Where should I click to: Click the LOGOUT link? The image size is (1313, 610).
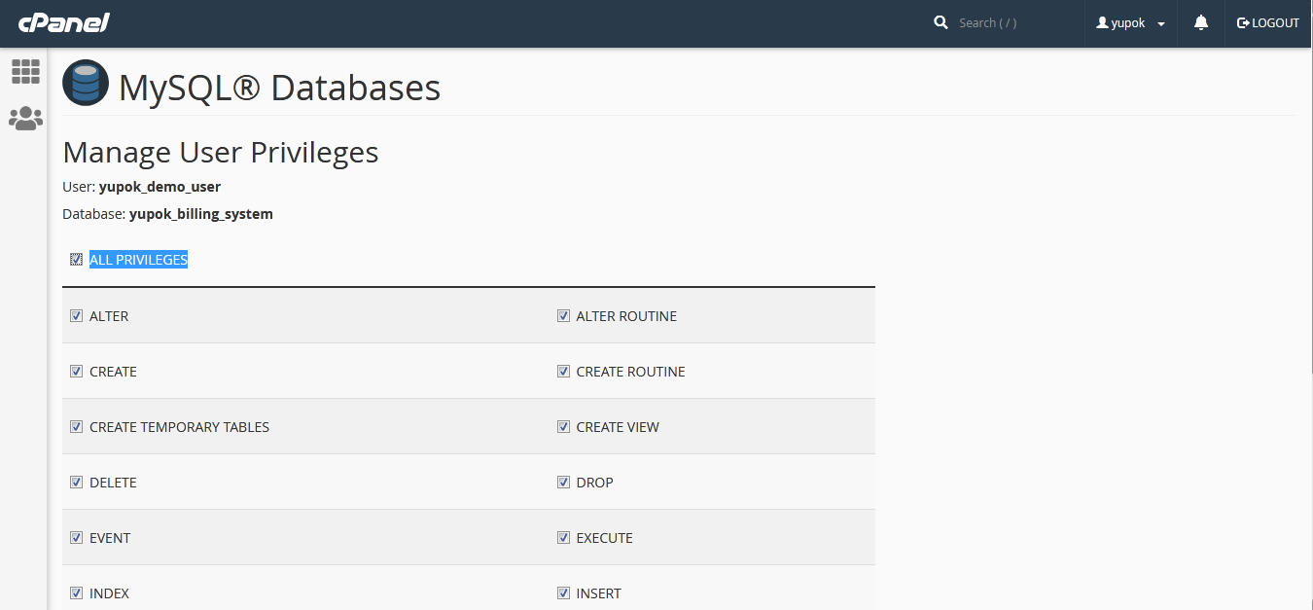[1268, 23]
